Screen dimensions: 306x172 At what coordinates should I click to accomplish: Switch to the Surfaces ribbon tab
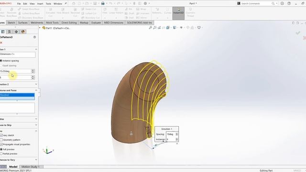tap(23, 22)
